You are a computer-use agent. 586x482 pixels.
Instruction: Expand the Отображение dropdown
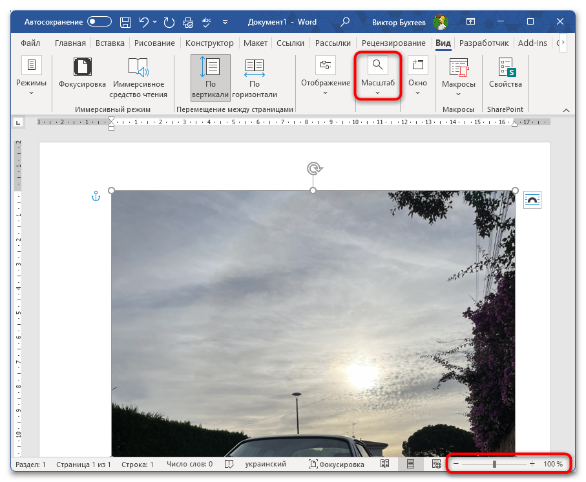pos(325,77)
